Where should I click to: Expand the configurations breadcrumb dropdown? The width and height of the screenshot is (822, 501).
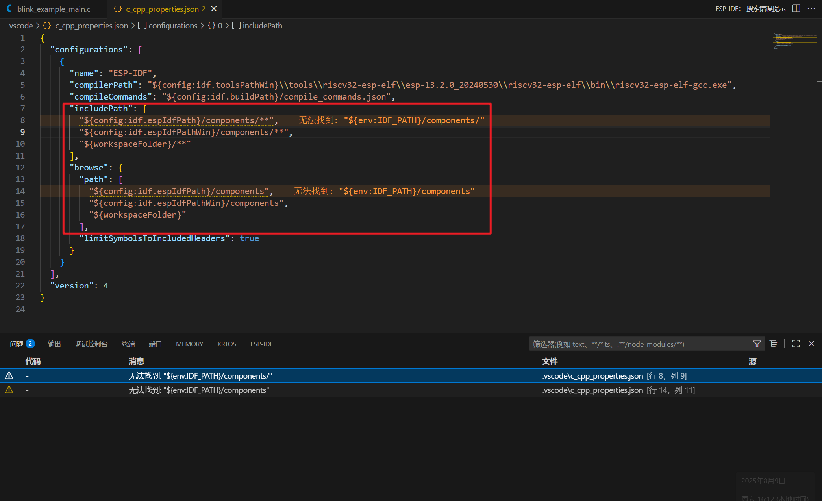[x=172, y=26]
